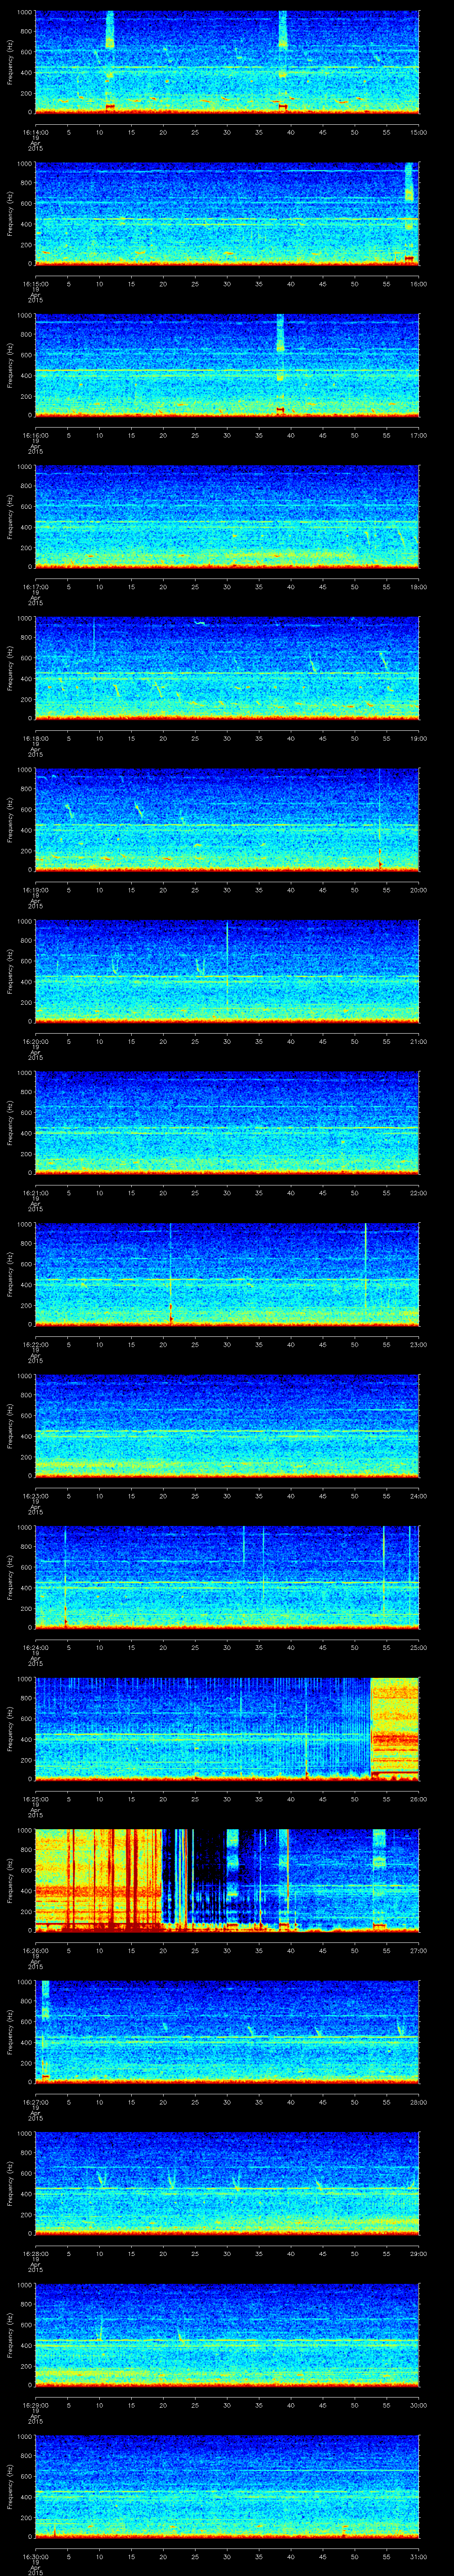Click the 16:16:00 start time label
The image size is (454, 2576).
[35, 436]
